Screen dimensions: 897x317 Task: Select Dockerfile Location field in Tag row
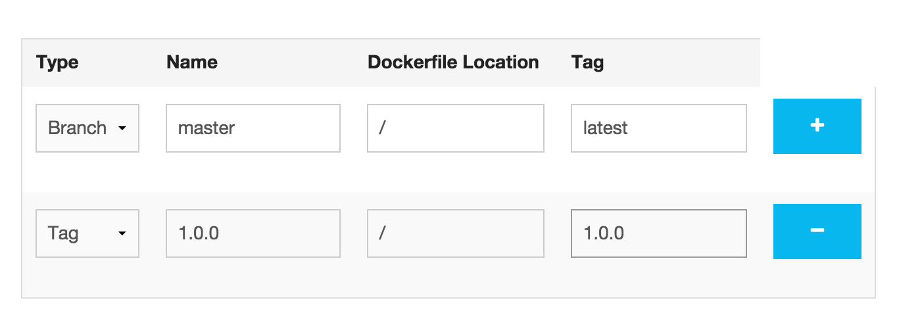(x=456, y=233)
